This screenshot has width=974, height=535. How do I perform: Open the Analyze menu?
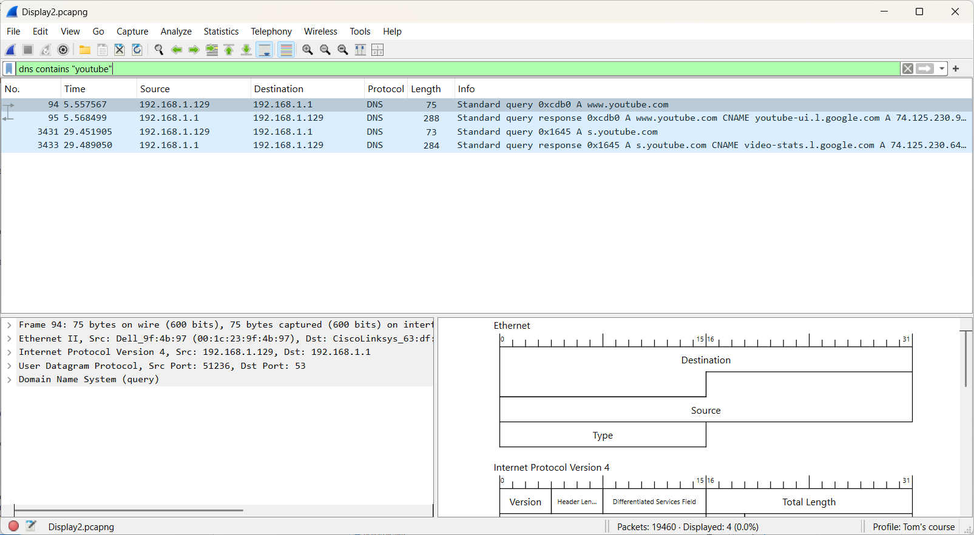point(176,32)
